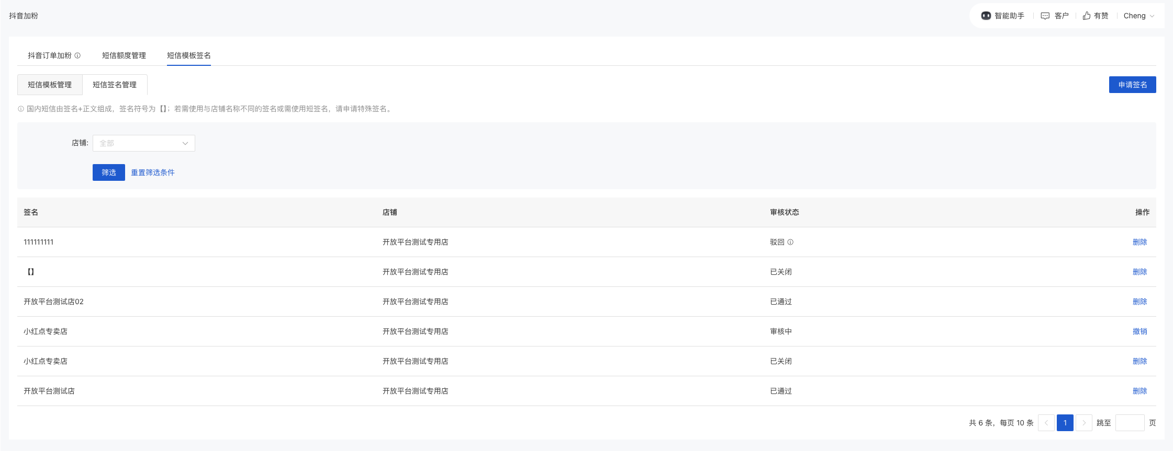Click info icon next to 驳回 status
Image resolution: width=1173 pixels, height=451 pixels.
(x=790, y=242)
